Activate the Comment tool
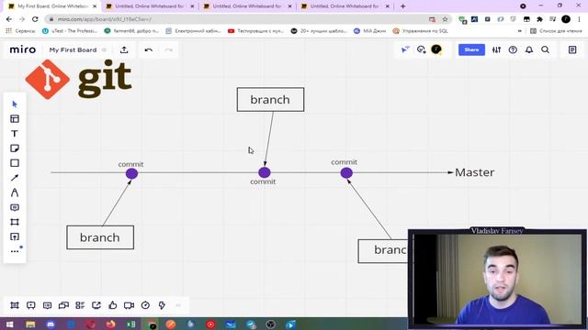The image size is (588, 330). (15, 207)
